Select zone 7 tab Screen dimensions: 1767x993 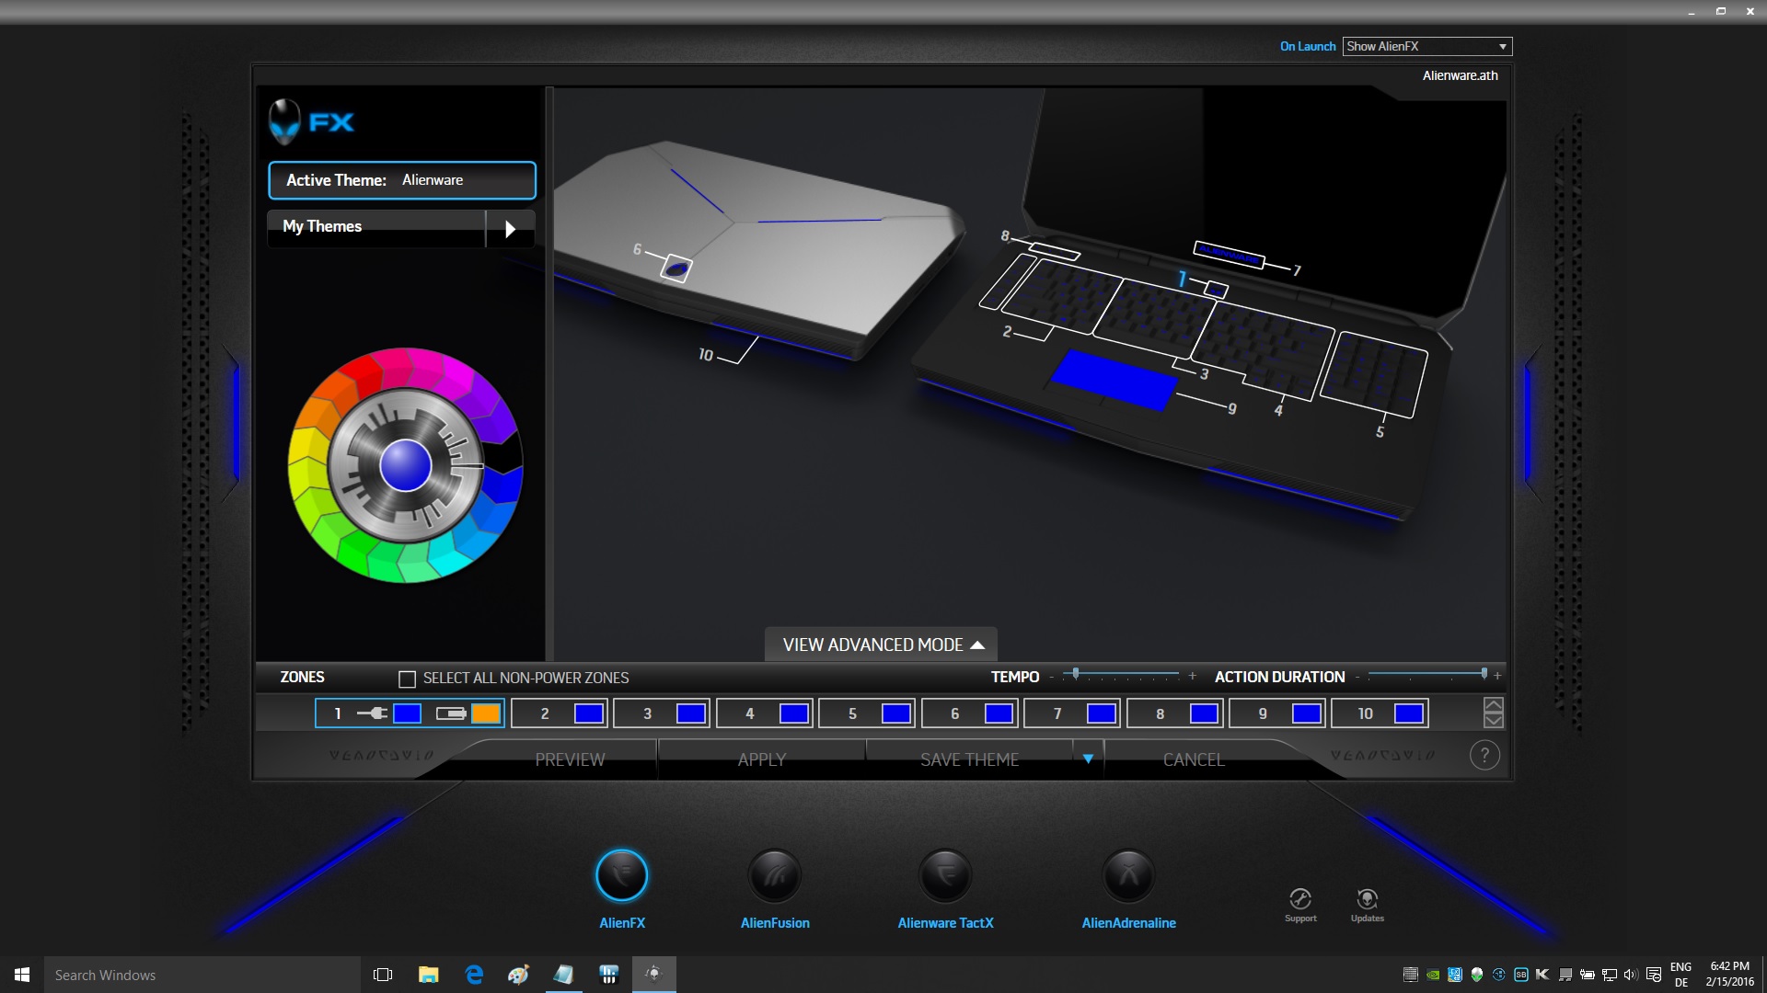click(1072, 713)
